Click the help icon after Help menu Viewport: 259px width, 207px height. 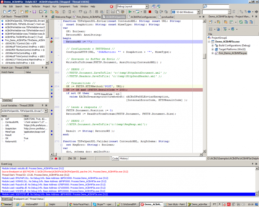pyautogui.click(x=112, y=7)
